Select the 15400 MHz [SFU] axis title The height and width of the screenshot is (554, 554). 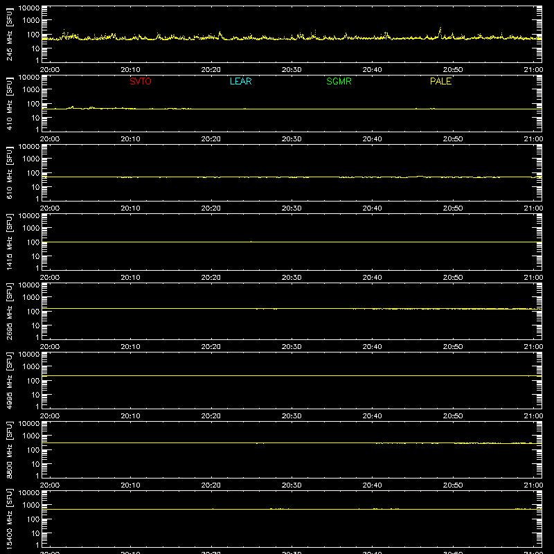[10, 519]
